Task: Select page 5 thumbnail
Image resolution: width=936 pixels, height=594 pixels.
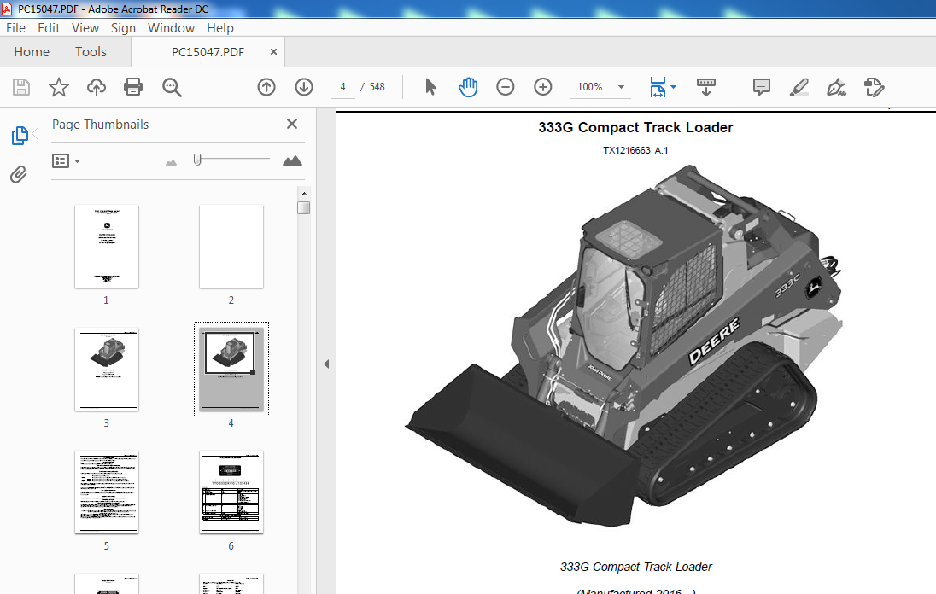Action: click(x=107, y=492)
